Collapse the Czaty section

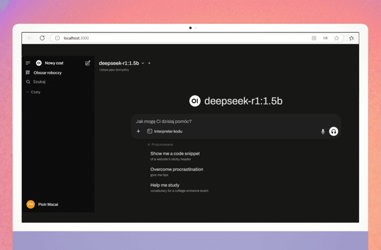point(33,92)
